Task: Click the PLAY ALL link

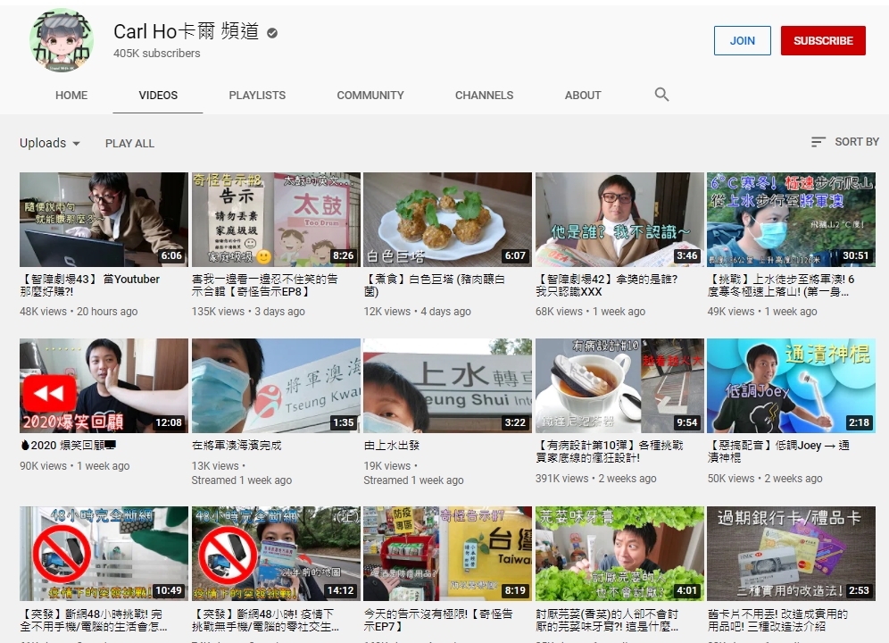Action: tap(129, 143)
